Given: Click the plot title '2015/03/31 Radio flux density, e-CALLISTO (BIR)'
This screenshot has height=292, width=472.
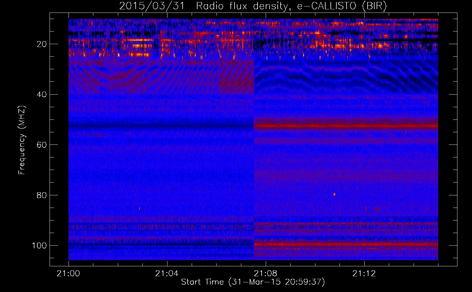Looking at the screenshot, I should click(x=253, y=6).
